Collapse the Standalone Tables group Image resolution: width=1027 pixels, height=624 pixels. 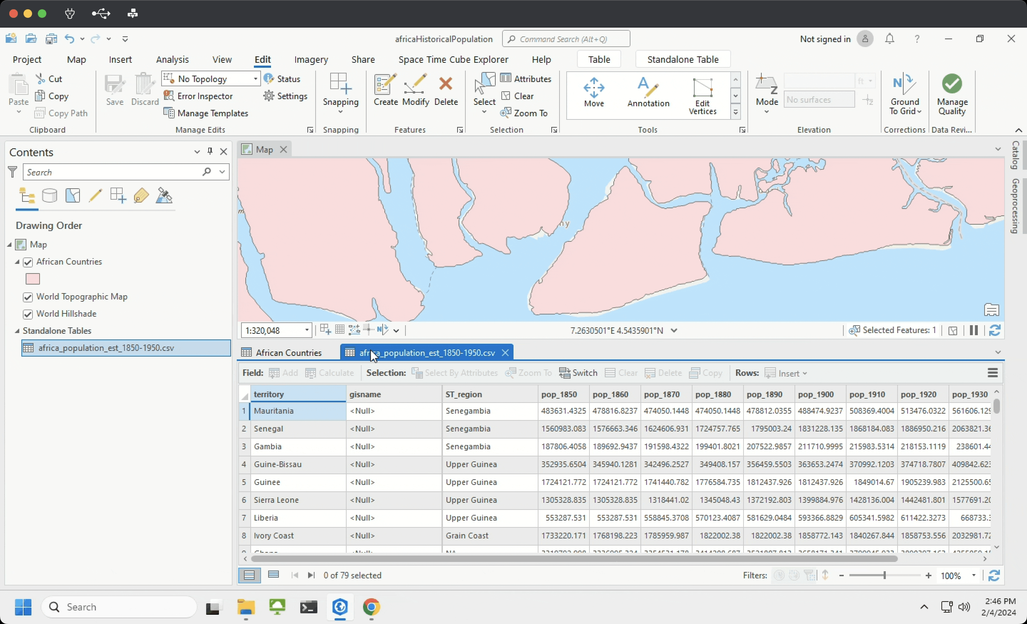point(17,331)
